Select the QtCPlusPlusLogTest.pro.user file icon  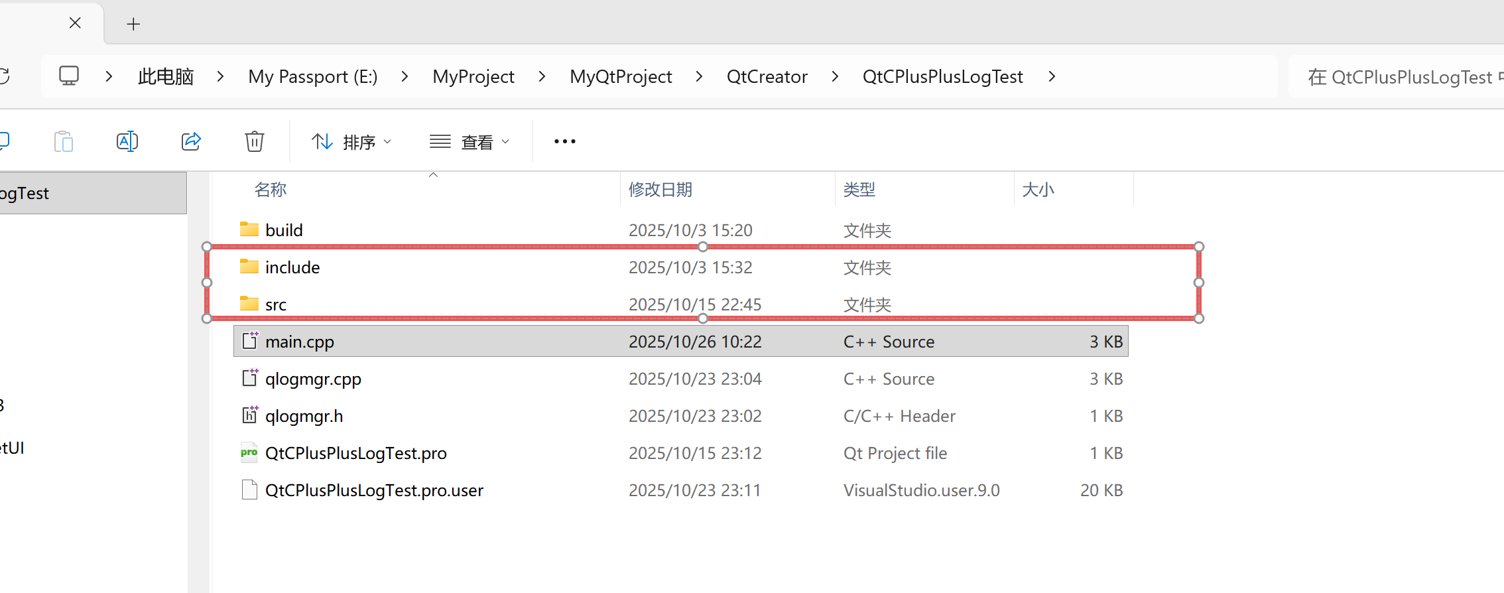pos(249,490)
